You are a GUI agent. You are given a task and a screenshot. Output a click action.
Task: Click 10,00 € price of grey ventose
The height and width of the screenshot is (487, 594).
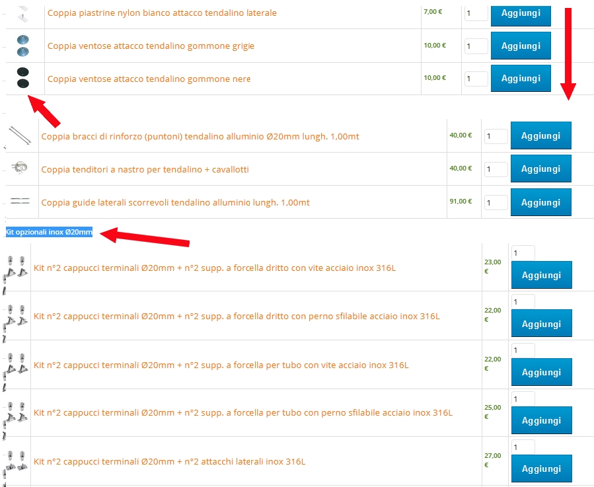[435, 45]
